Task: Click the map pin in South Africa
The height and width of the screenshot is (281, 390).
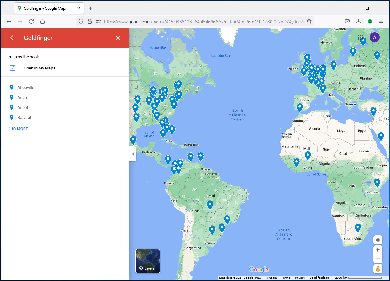Action: 357,228
